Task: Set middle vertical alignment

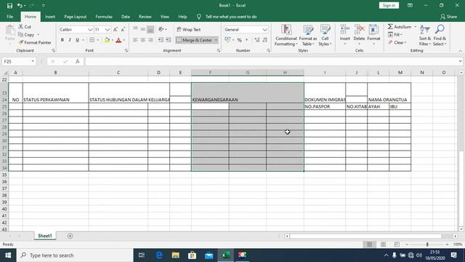Action: pyautogui.click(x=142, y=29)
